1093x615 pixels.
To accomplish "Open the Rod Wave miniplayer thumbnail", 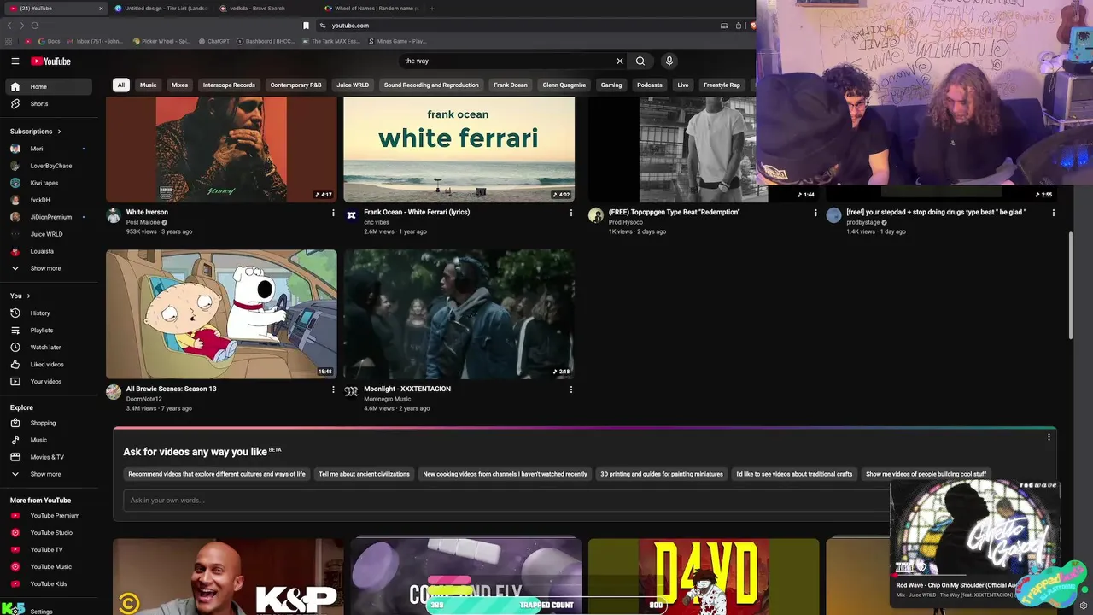I will pyautogui.click(x=973, y=528).
